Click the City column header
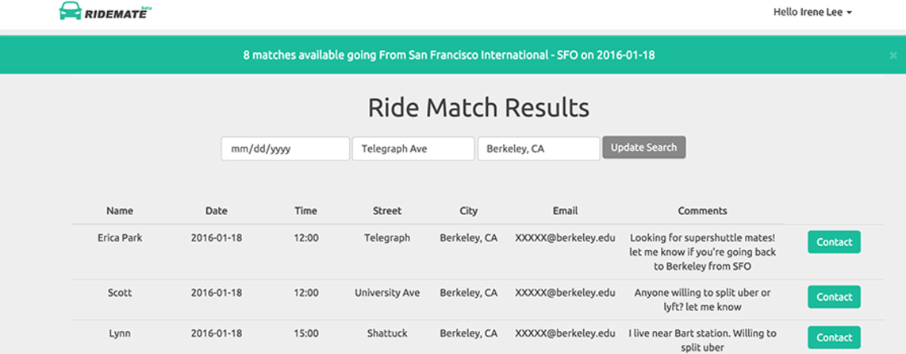 (x=468, y=211)
